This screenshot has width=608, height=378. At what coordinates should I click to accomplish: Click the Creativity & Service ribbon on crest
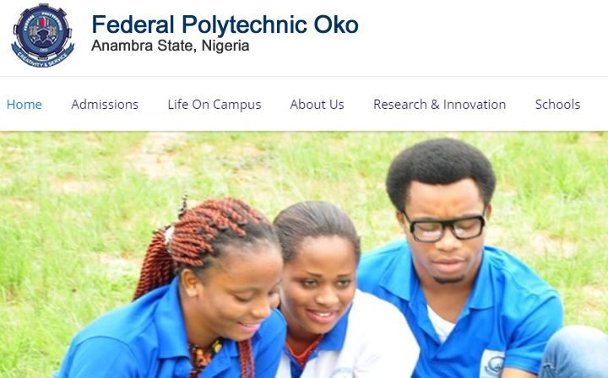(x=43, y=58)
